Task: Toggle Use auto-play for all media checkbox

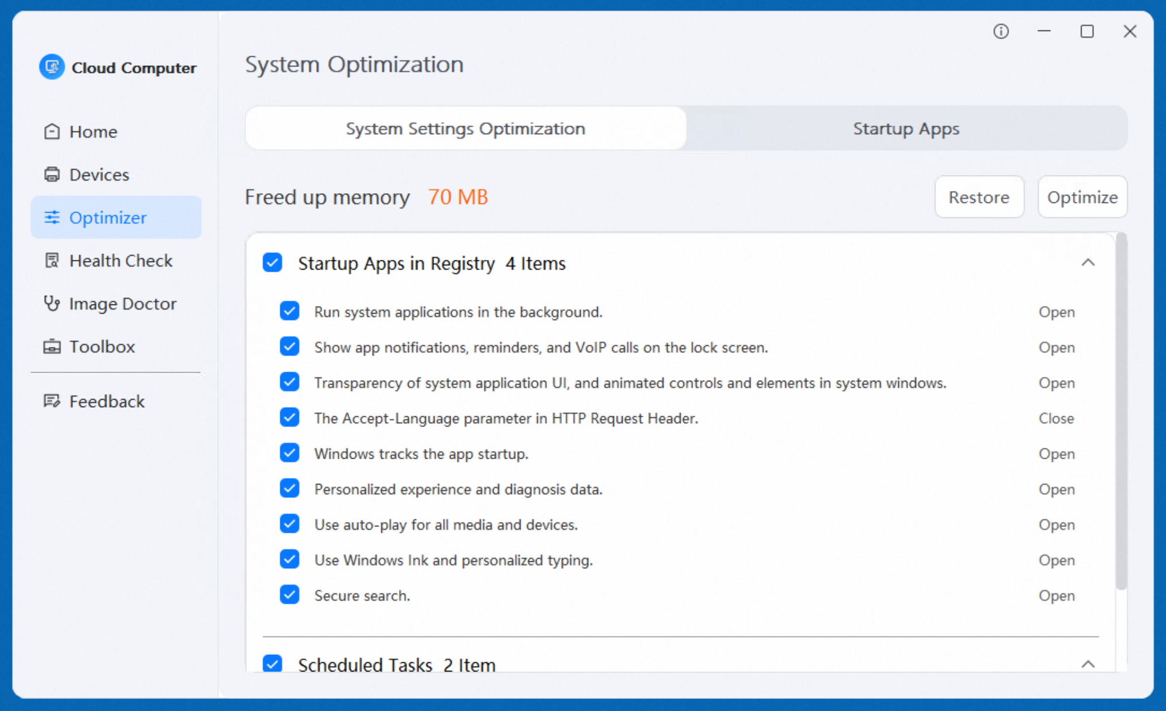Action: click(x=289, y=524)
